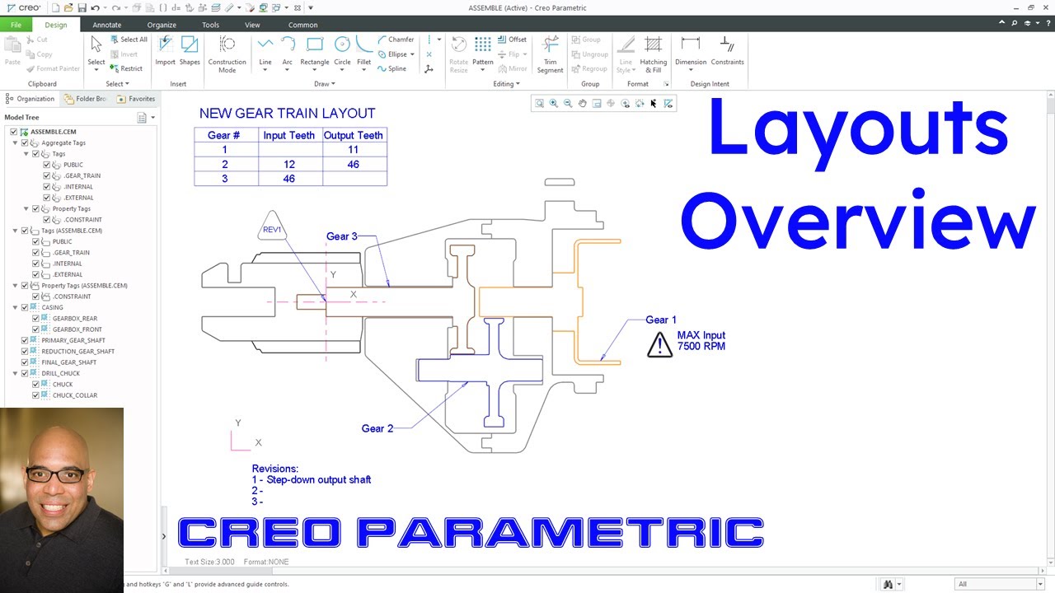1055x593 pixels.
Task: Collapse the DRILL_CHUCK tree node
Action: click(15, 373)
